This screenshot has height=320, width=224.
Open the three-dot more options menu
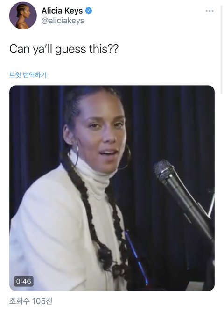coord(210,11)
